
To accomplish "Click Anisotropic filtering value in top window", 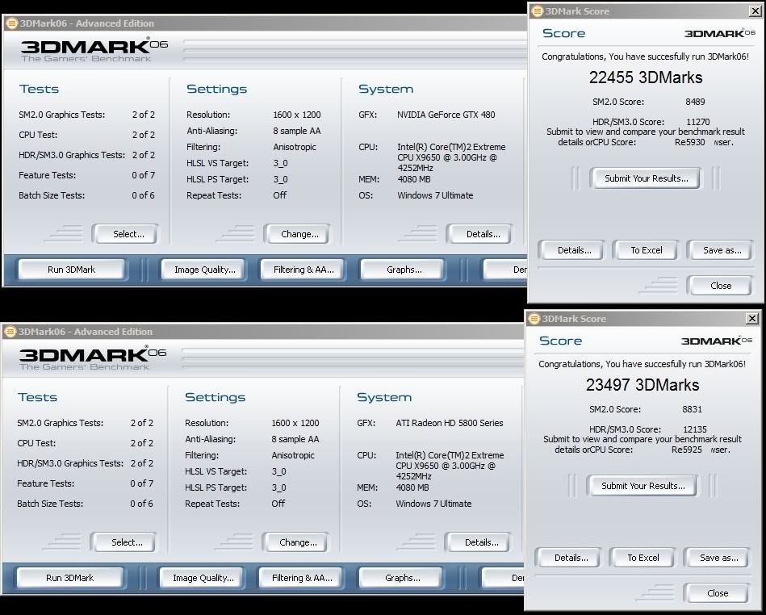I will pyautogui.click(x=294, y=147).
